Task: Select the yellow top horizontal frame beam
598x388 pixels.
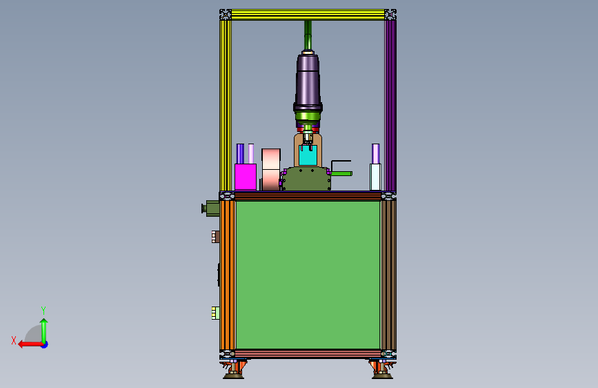Action: pos(308,15)
